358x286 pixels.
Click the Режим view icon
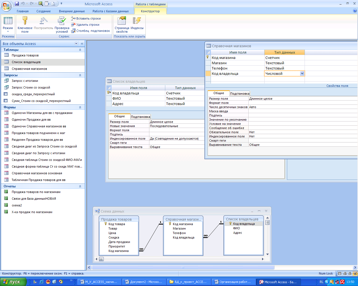point(8,25)
